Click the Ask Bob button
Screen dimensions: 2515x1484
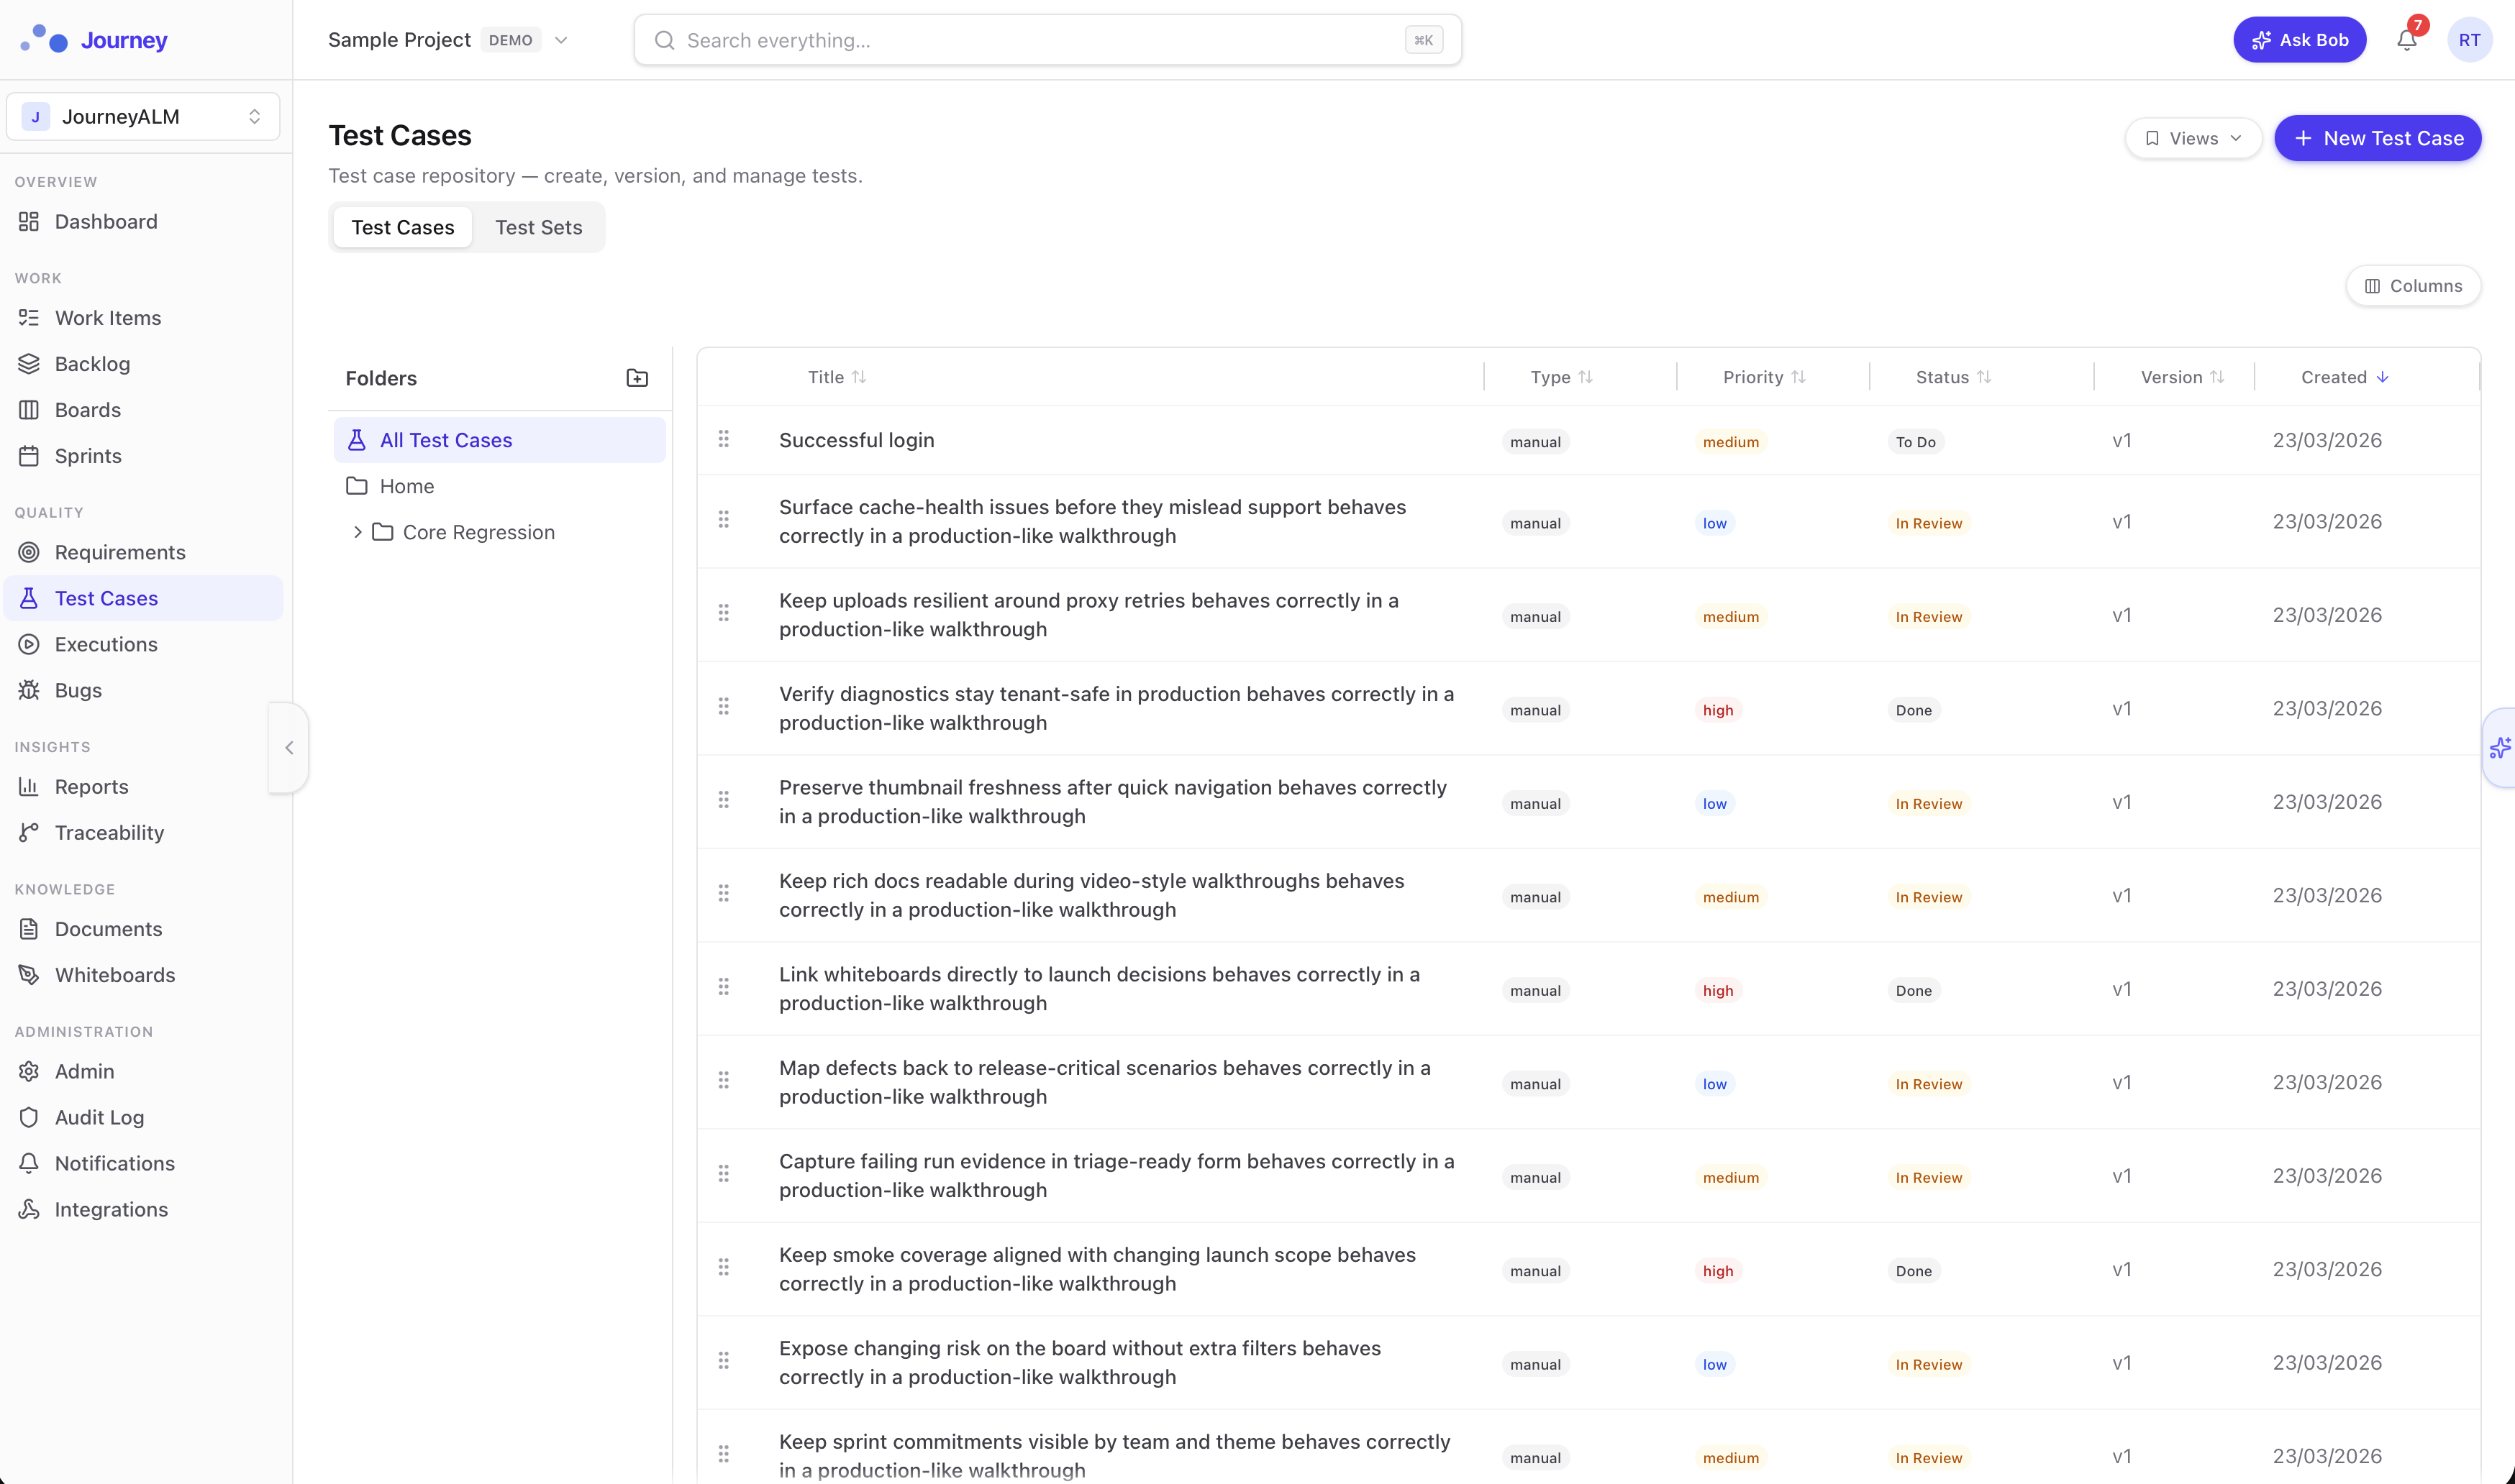[x=2299, y=40]
